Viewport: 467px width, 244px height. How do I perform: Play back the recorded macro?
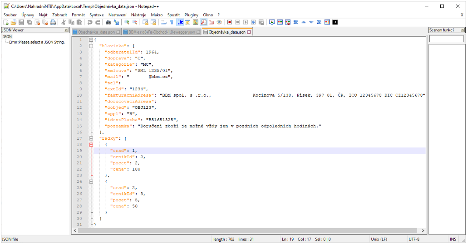point(246,22)
